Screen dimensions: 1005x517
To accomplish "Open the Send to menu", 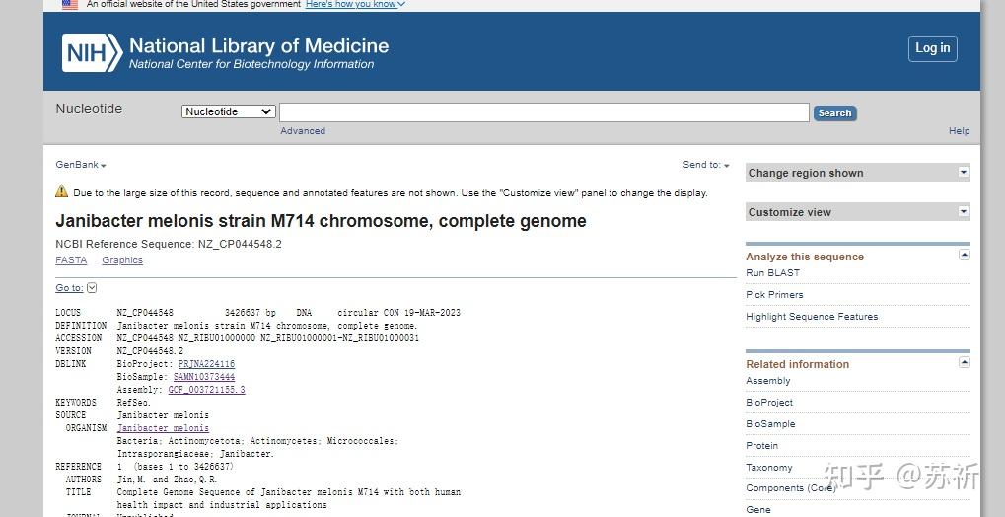I will [706, 165].
